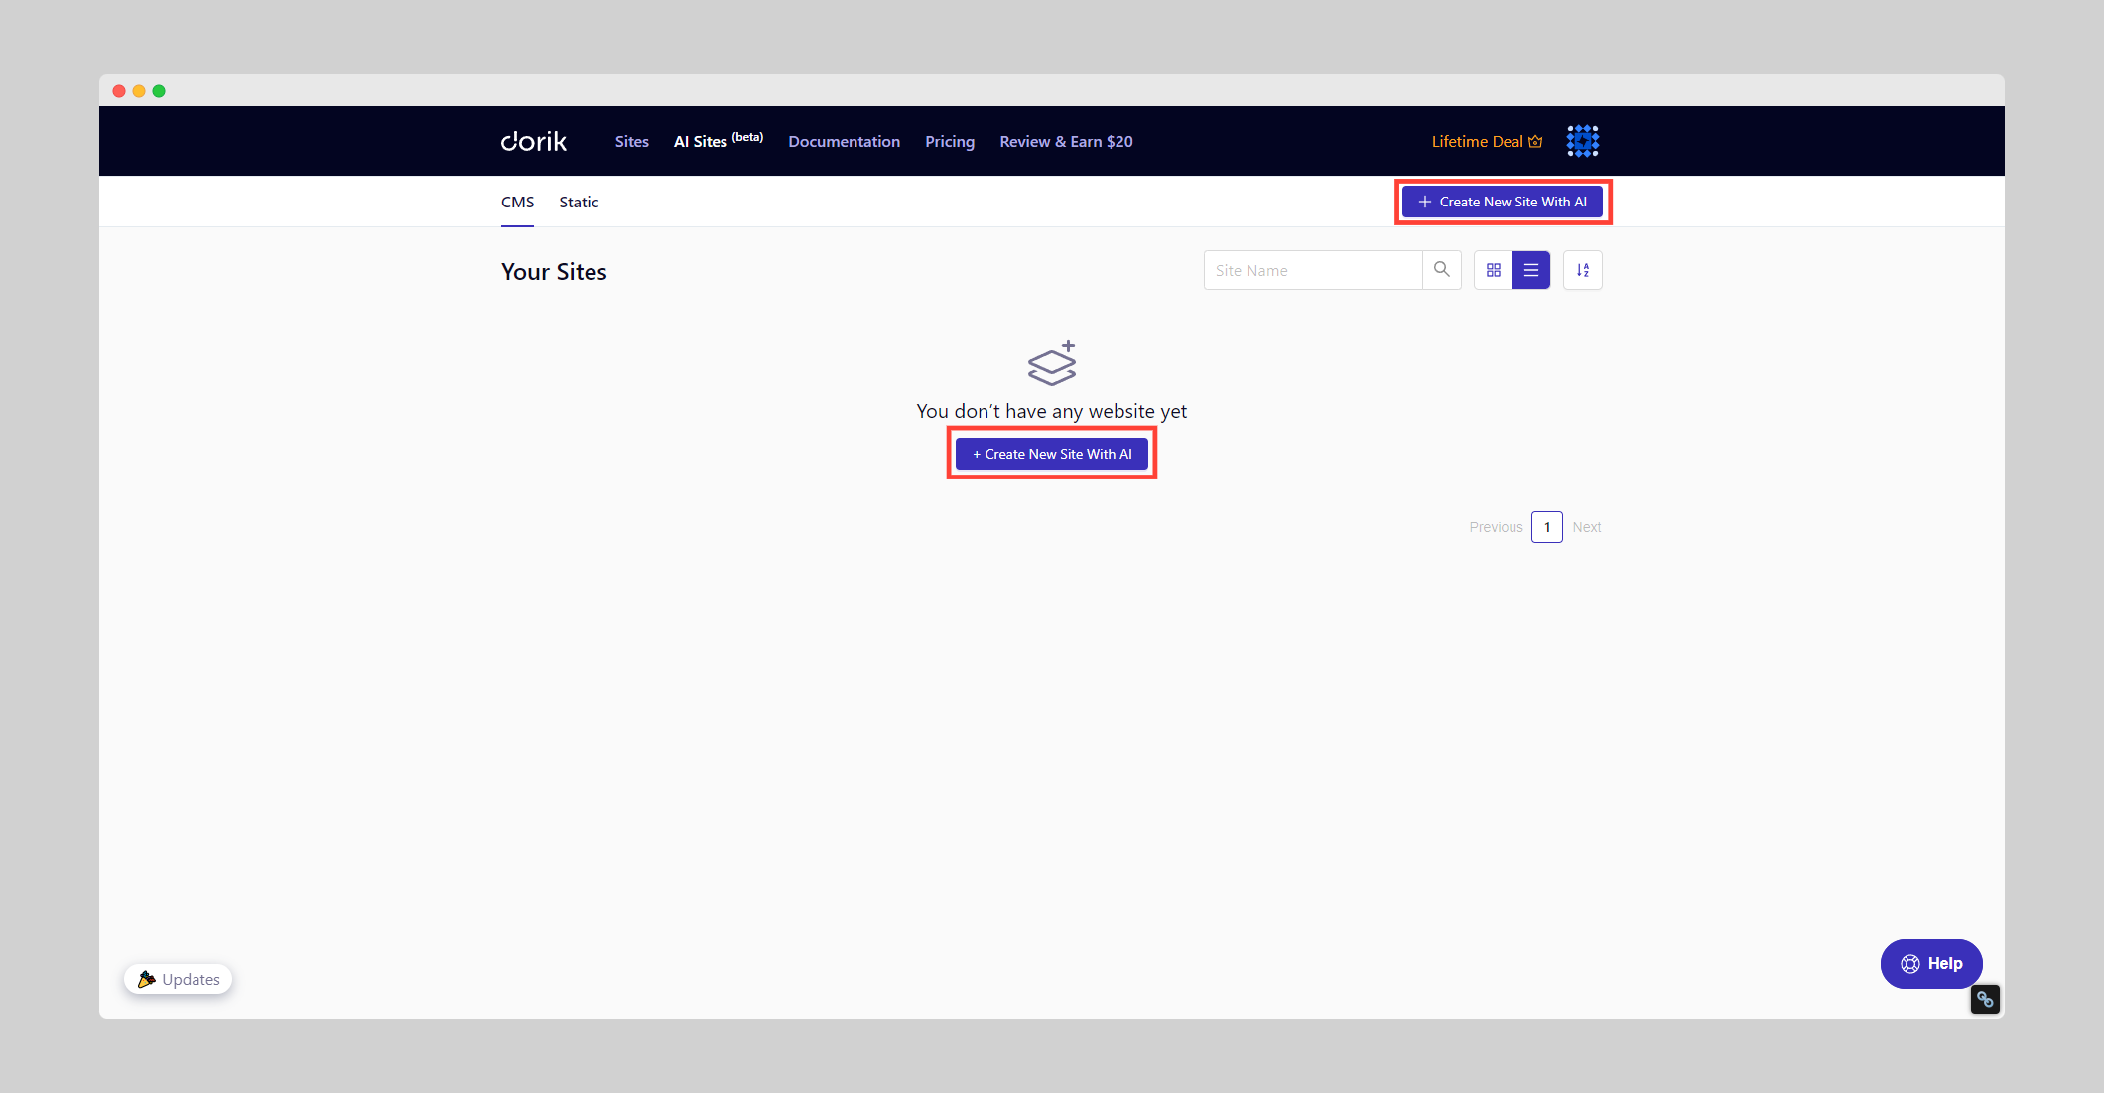
Task: Click the grid view icon
Action: [x=1493, y=271]
